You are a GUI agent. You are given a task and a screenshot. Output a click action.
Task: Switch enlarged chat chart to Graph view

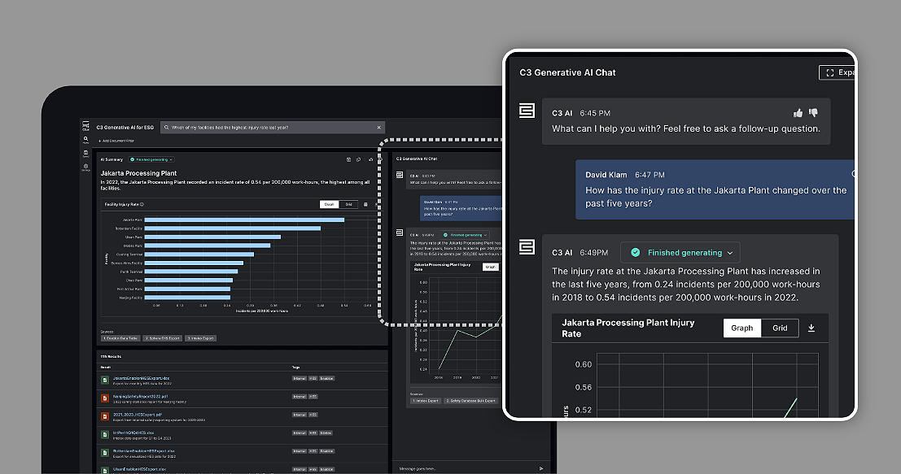pyautogui.click(x=741, y=328)
